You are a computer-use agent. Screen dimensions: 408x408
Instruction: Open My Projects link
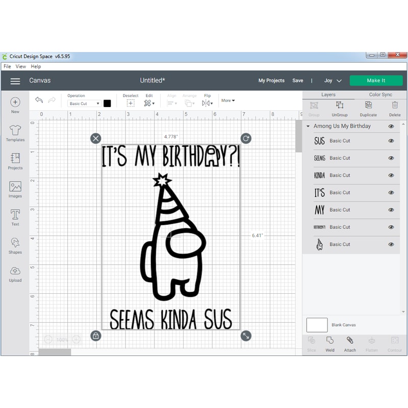[271, 81]
